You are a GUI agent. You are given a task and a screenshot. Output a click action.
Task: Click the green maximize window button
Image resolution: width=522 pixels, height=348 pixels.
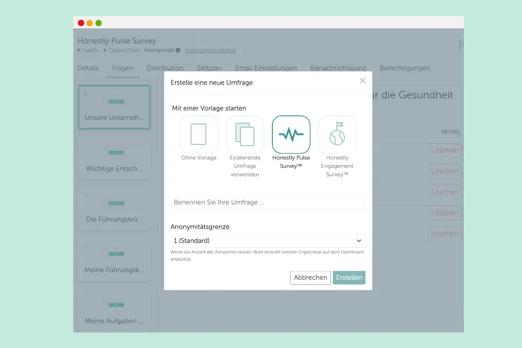pos(98,23)
